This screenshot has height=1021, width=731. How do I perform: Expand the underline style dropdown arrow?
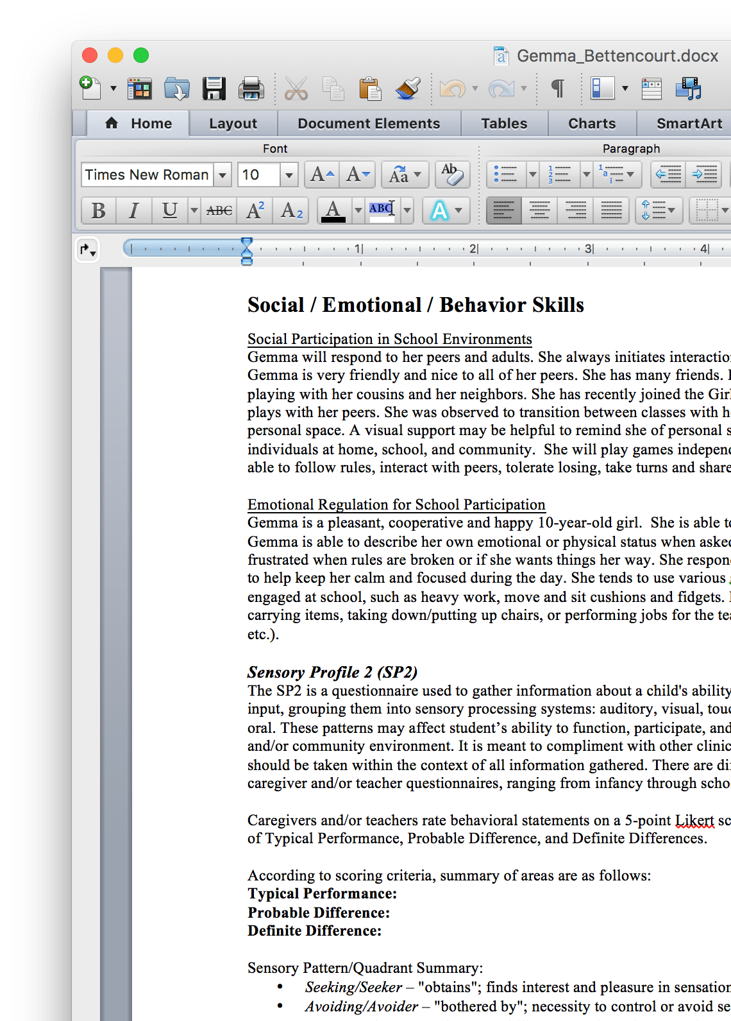[194, 210]
